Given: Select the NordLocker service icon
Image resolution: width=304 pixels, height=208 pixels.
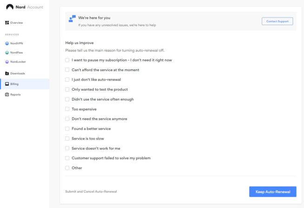Looking at the screenshot, I should (7, 62).
